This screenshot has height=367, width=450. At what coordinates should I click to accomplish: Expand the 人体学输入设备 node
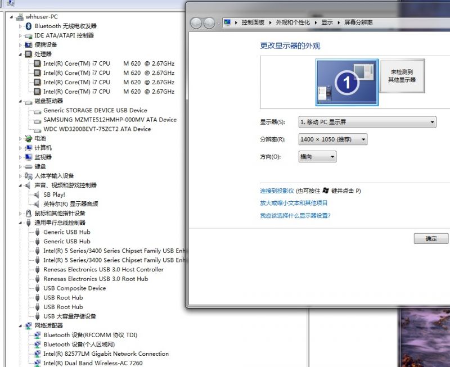coord(20,176)
